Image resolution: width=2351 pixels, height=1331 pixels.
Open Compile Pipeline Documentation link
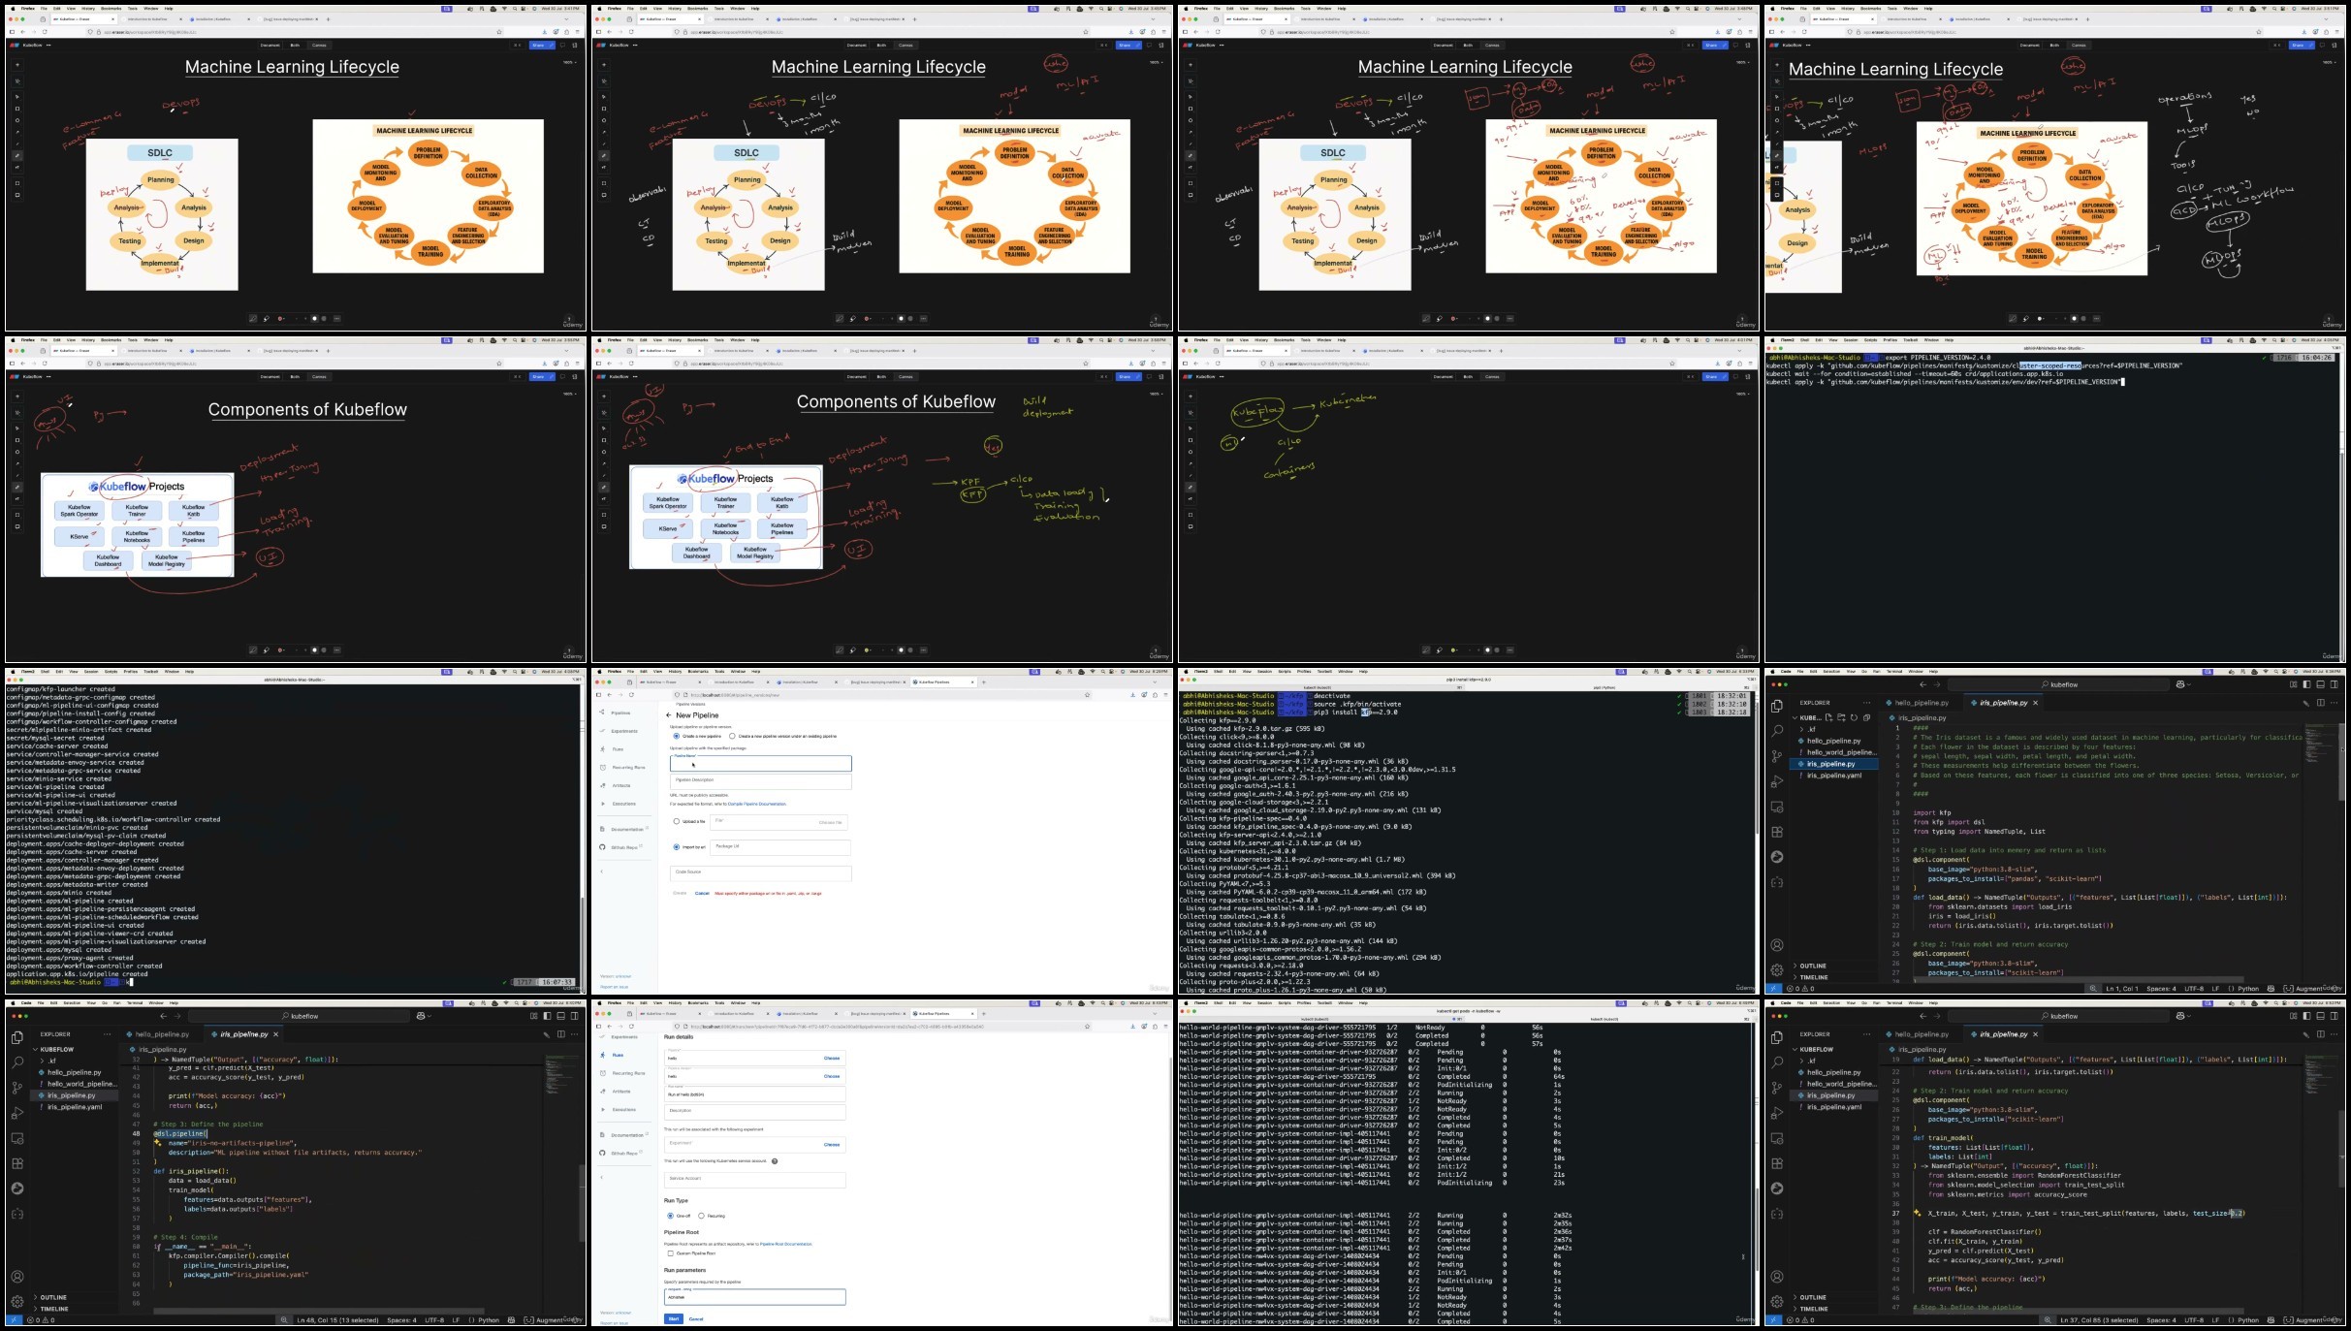[x=756, y=804]
